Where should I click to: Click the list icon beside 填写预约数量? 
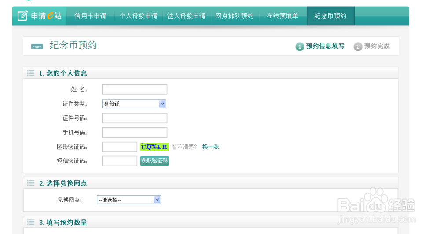tap(31, 222)
